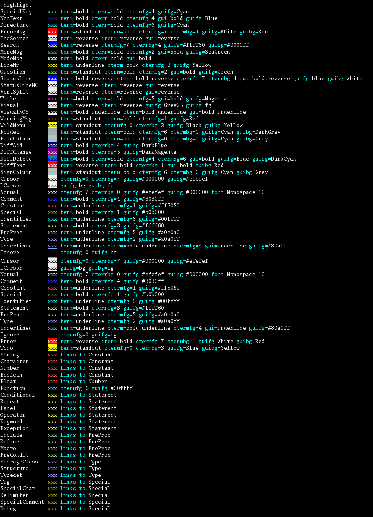Click the Tag group name
Viewport: 373px width, 517px height.
(x=5, y=482)
